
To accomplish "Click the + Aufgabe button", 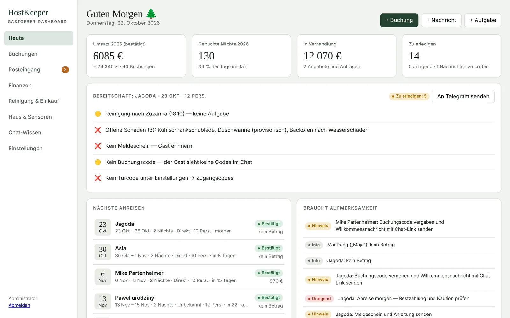I will tap(483, 20).
